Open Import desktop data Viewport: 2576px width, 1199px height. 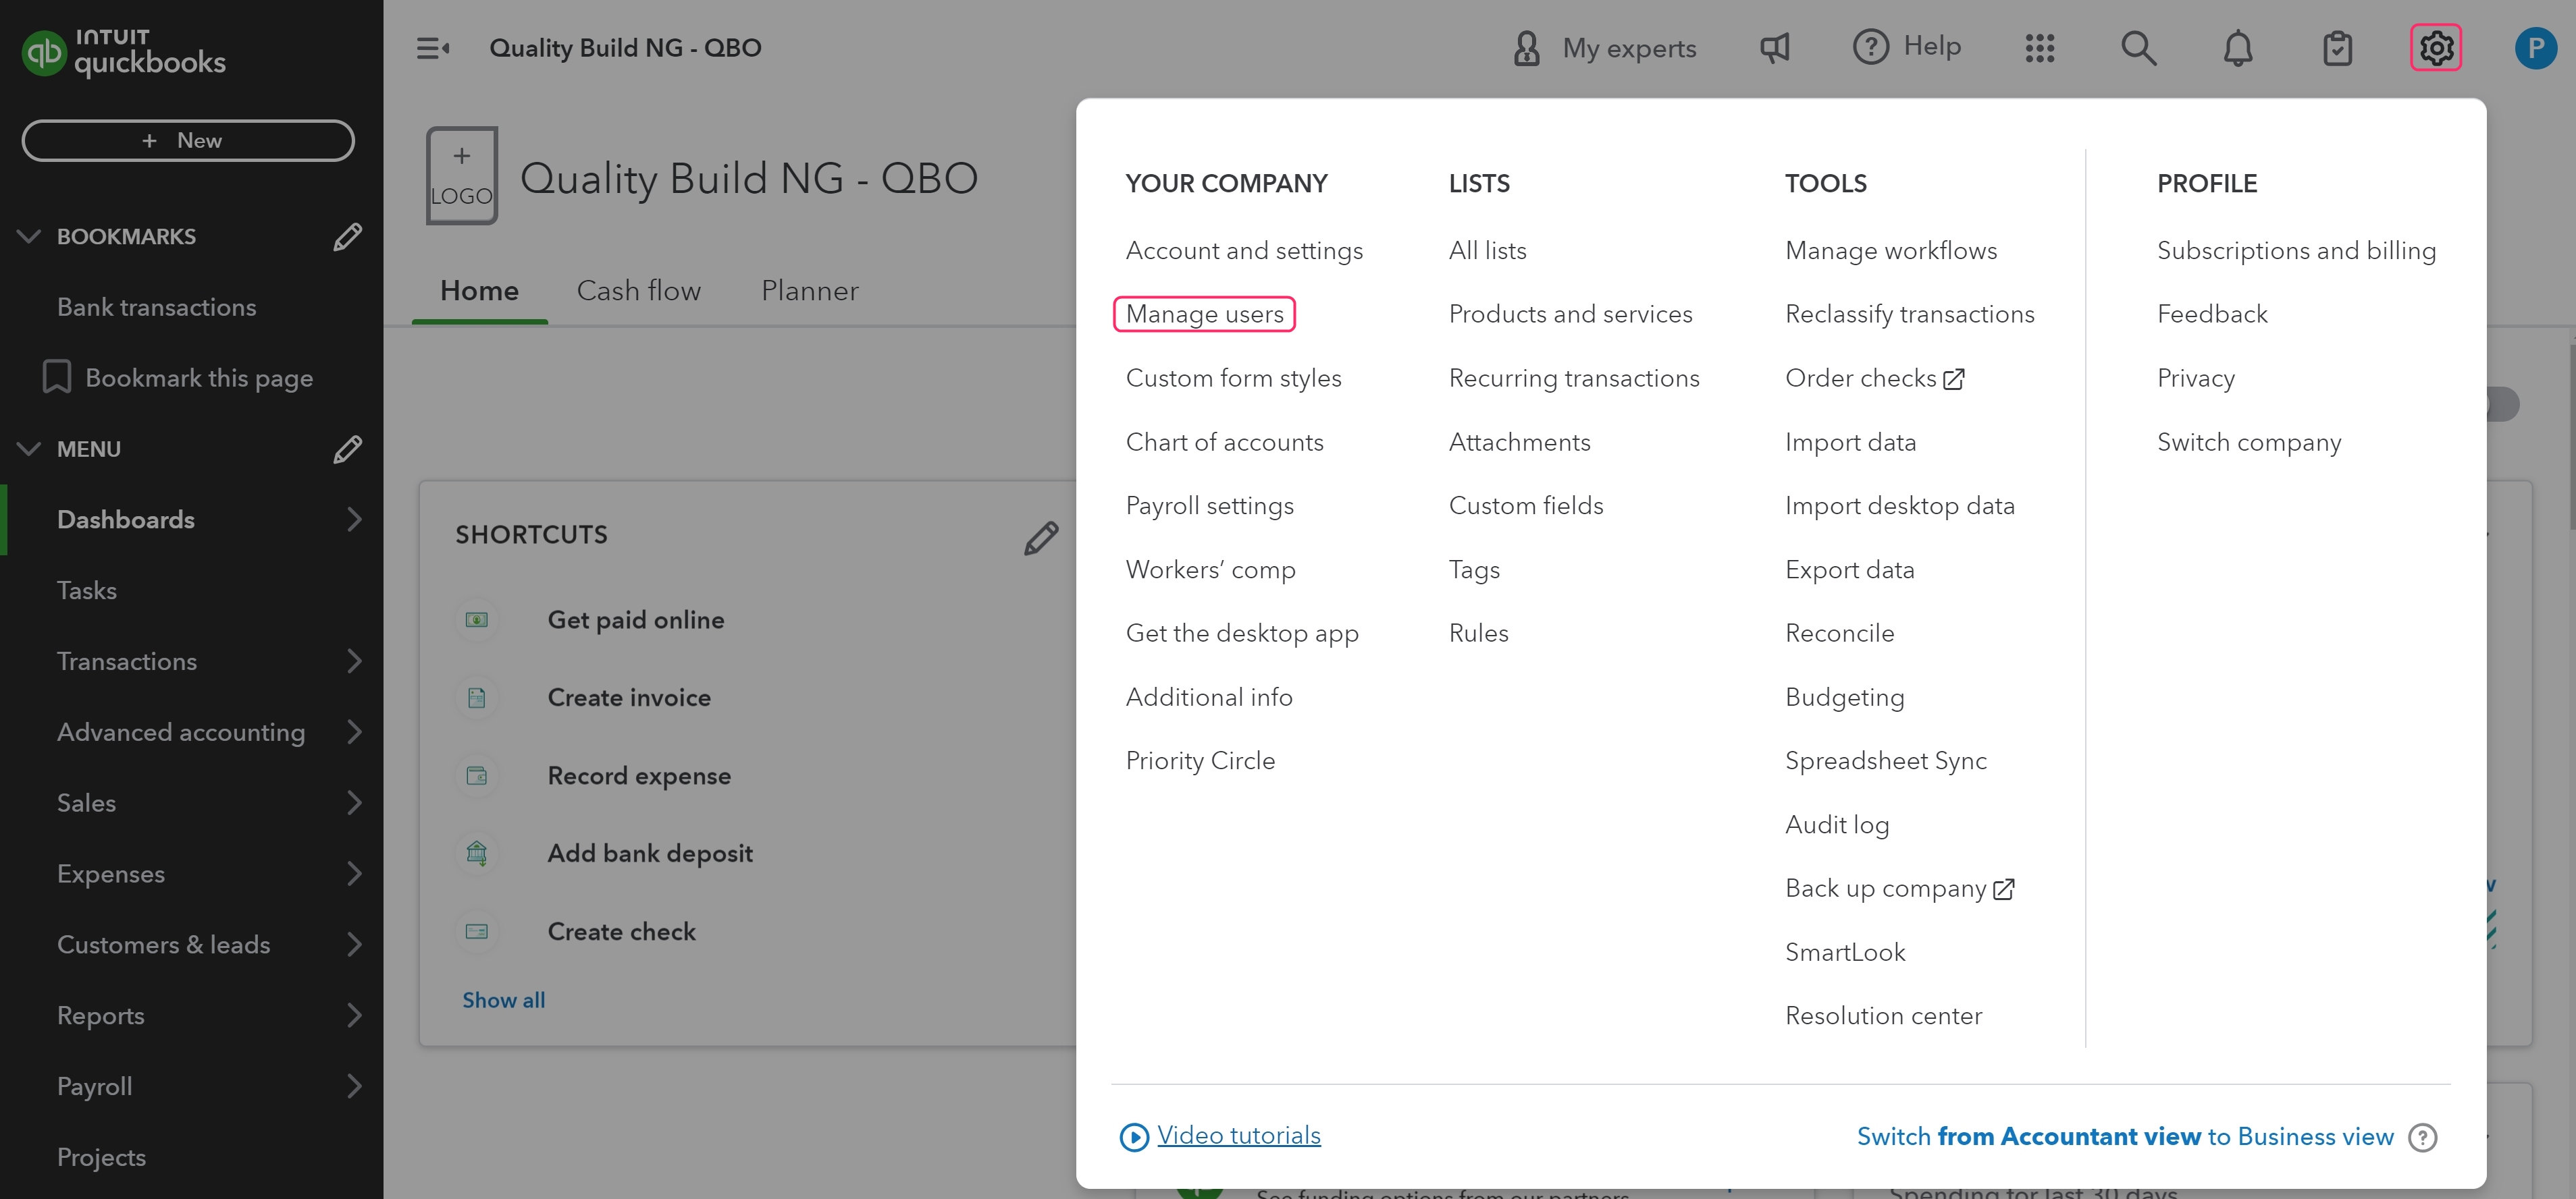[1899, 505]
